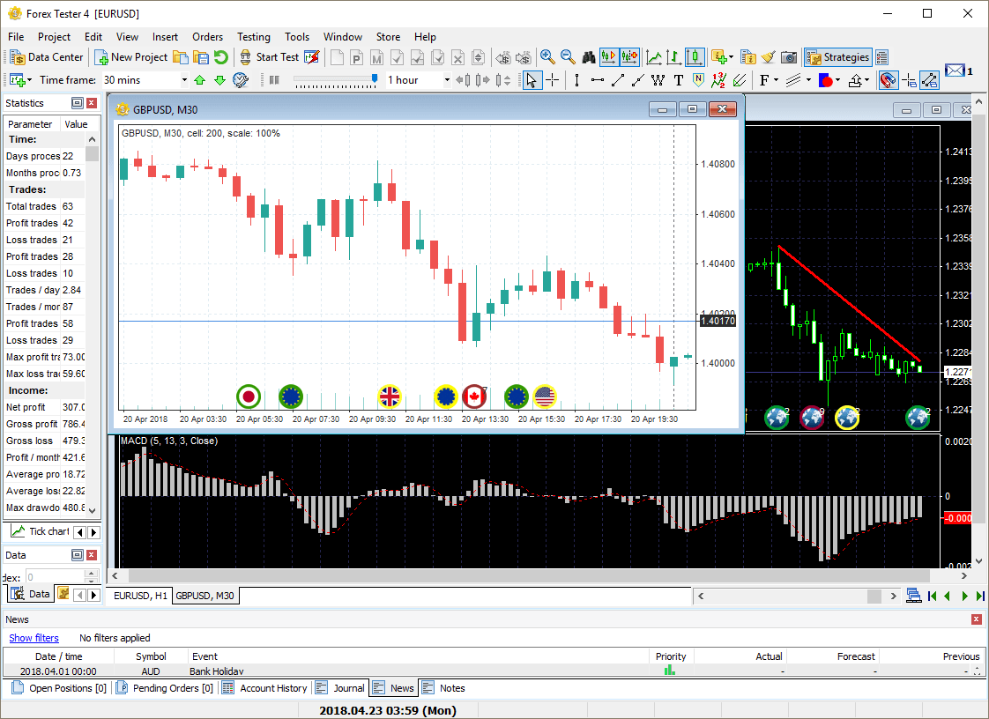
Task: Select the horizontal line tool
Action: (598, 80)
